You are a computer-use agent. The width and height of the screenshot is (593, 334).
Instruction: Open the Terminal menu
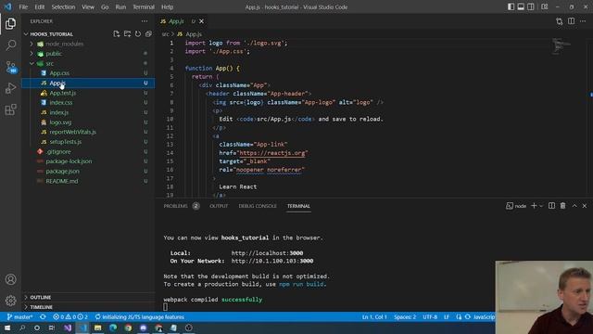(x=144, y=6)
